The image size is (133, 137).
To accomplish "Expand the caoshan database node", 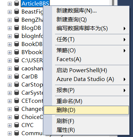I will pos(10,69).
